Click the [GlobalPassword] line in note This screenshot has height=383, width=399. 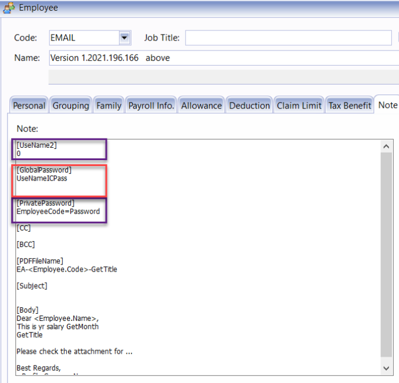[x=44, y=170]
